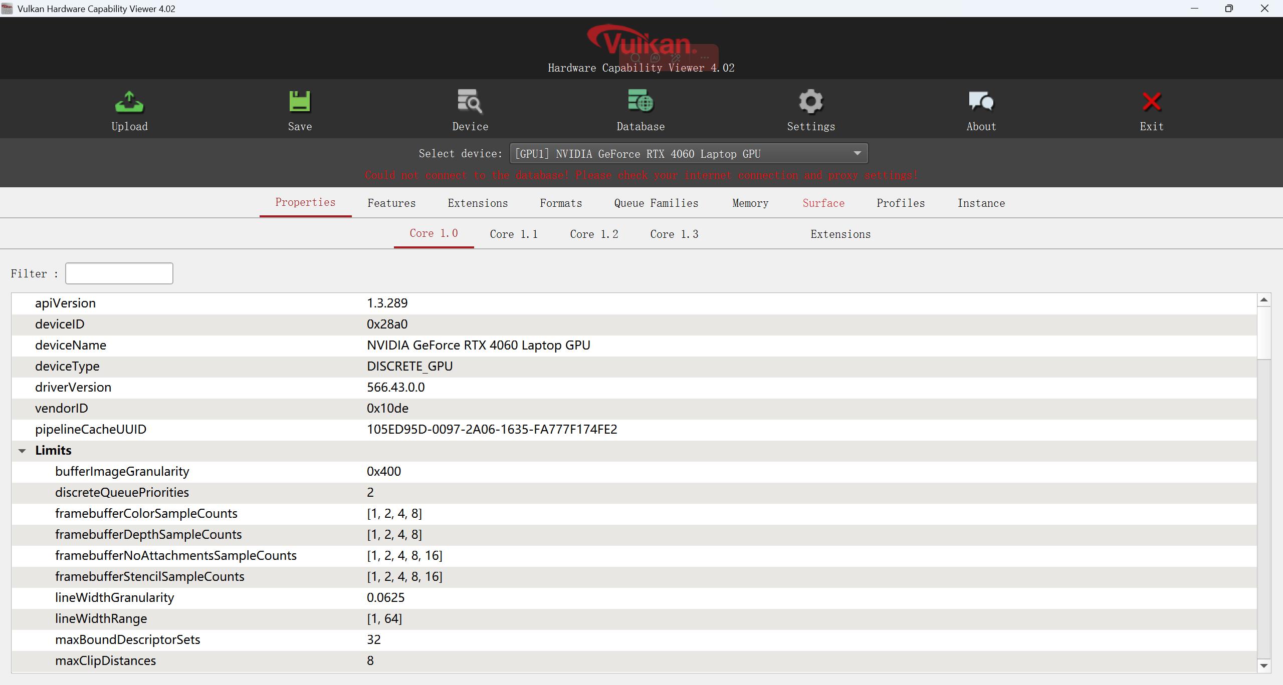The image size is (1283, 685).
Task: Open the Memory tab
Action: coord(750,203)
